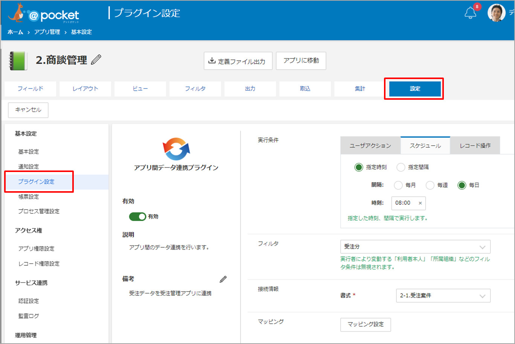Select the スケジュール condition tab

425,146
